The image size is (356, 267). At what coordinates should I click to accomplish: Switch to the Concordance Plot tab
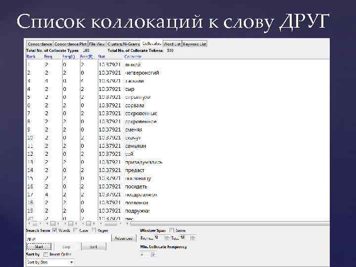pos(71,44)
